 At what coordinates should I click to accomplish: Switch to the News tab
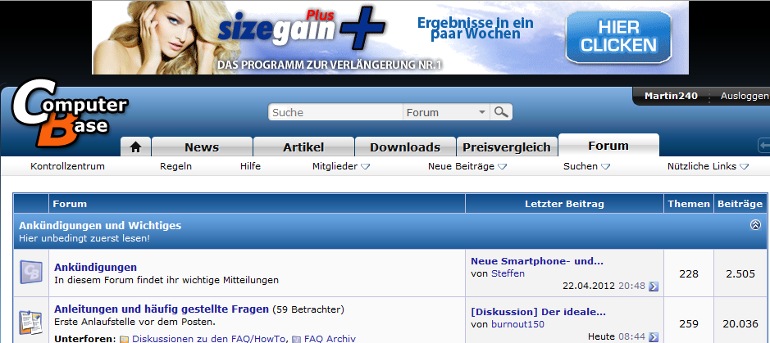(x=202, y=147)
